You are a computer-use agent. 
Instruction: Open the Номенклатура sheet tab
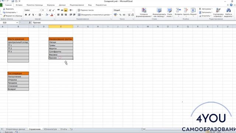tap(50, 129)
